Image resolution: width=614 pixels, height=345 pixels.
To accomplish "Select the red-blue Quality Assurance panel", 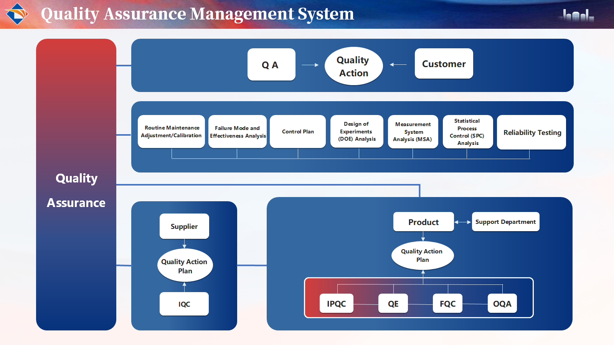I will pos(76,184).
